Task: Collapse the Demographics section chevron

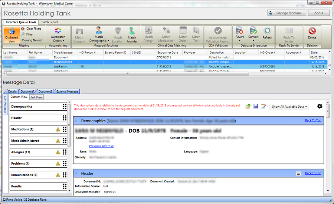Action: point(76,120)
